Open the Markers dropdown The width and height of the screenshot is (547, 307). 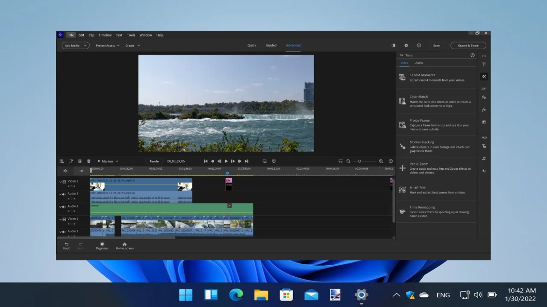(x=108, y=161)
